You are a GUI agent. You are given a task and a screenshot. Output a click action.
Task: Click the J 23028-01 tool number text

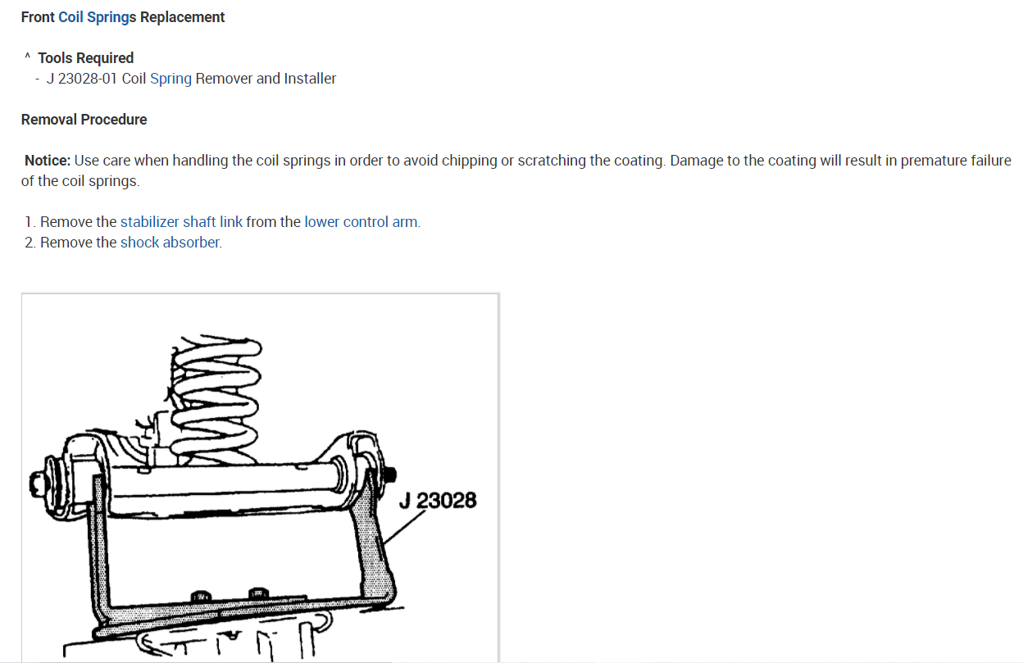click(x=82, y=79)
